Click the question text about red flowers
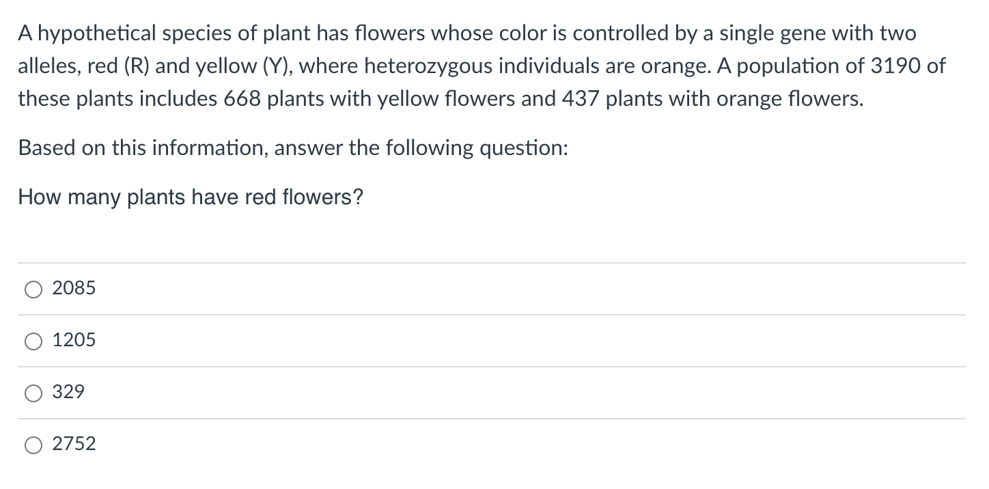Screen dimensions: 989x489 click(190, 197)
